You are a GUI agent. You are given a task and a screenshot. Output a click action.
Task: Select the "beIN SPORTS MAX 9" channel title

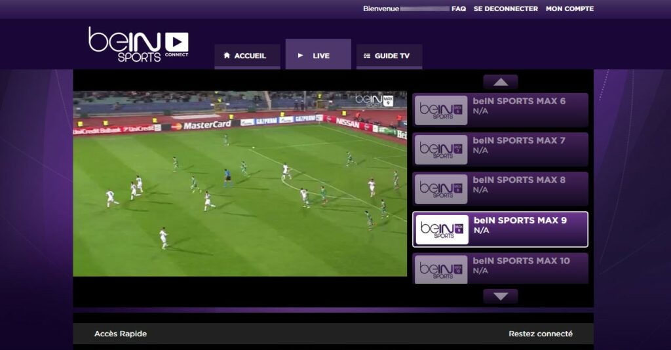(x=520, y=220)
